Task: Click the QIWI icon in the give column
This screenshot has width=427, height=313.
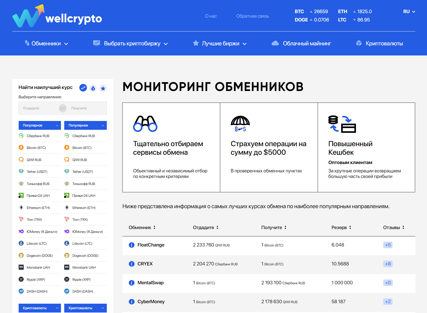Action: point(21,160)
